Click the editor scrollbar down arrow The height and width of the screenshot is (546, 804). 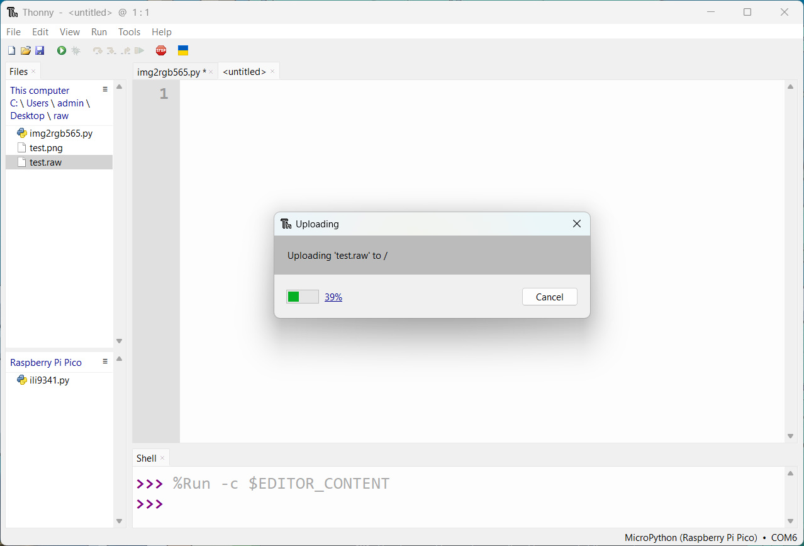click(790, 436)
